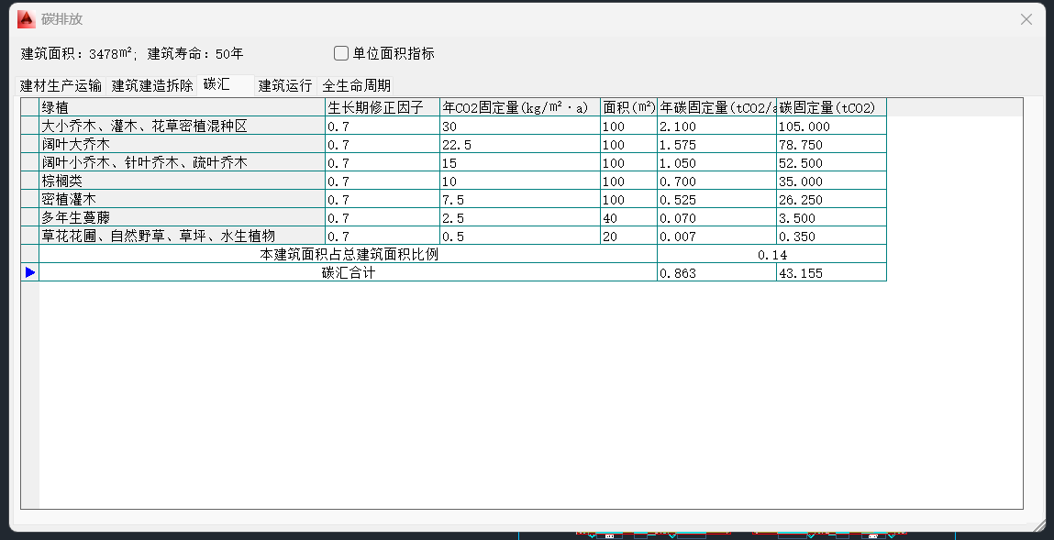Go to the 建筑运行 tab

point(285,86)
